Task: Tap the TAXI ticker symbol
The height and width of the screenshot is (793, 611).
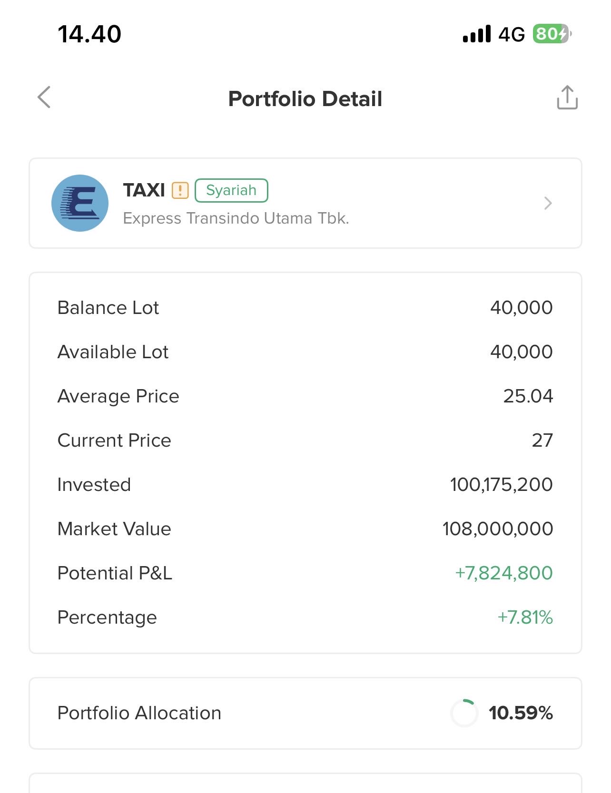Action: (144, 190)
